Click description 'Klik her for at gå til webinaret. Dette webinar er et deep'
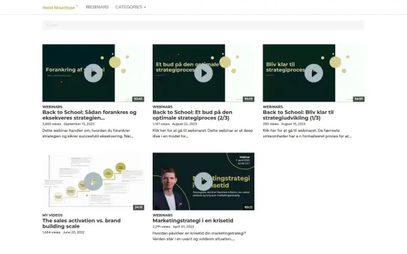Viewport: 407px width, 254px height. (x=203, y=133)
